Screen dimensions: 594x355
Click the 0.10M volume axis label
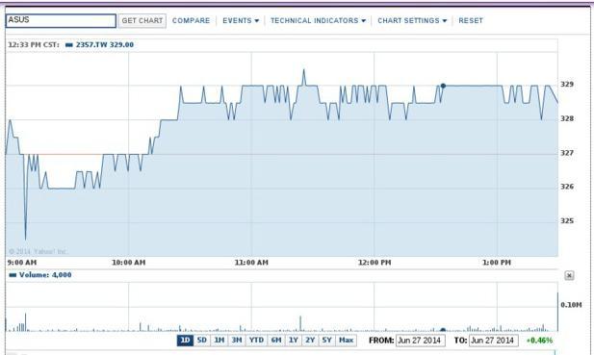[571, 305]
